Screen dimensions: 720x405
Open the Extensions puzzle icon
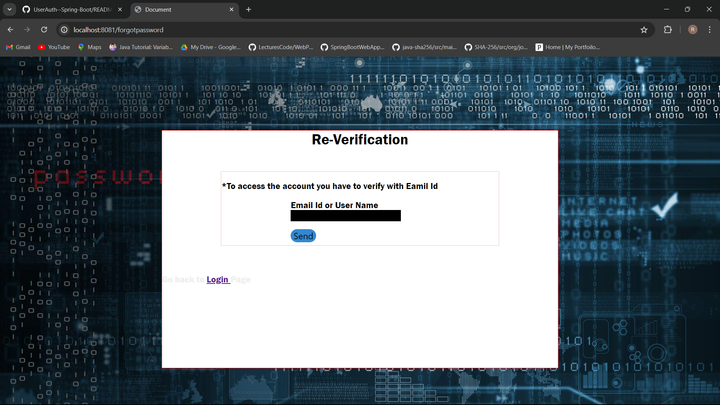click(x=668, y=30)
